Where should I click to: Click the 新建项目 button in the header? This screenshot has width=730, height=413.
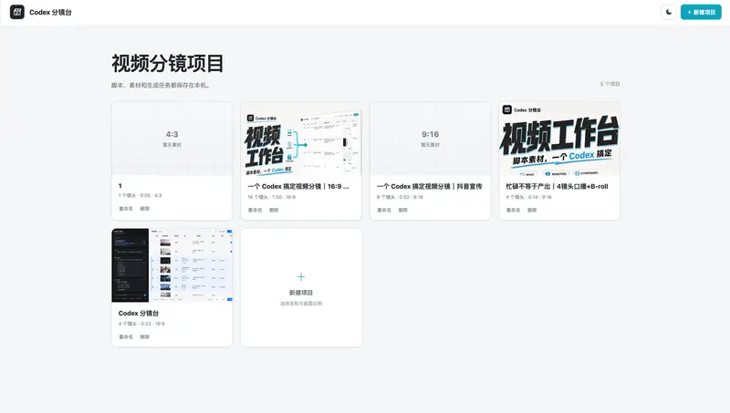coord(701,12)
